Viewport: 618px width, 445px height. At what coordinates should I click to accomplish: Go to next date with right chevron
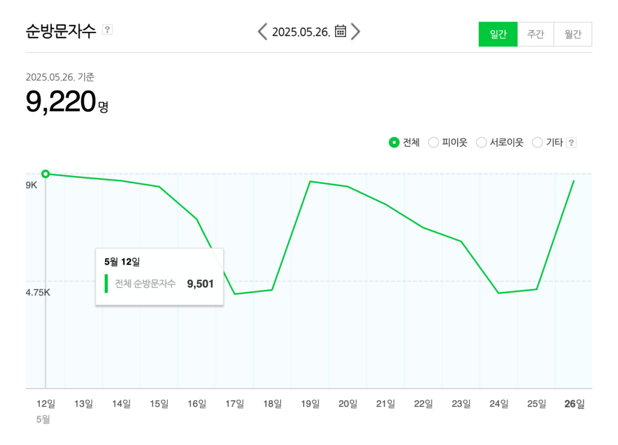coord(355,31)
